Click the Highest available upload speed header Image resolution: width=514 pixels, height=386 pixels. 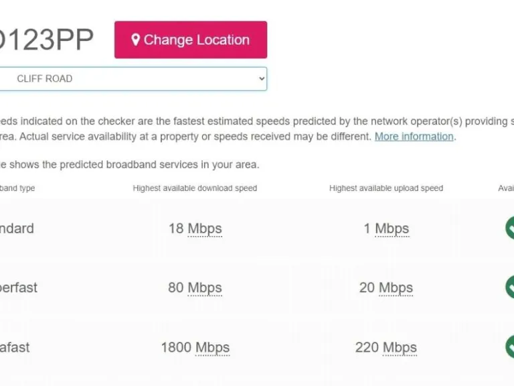(x=386, y=188)
